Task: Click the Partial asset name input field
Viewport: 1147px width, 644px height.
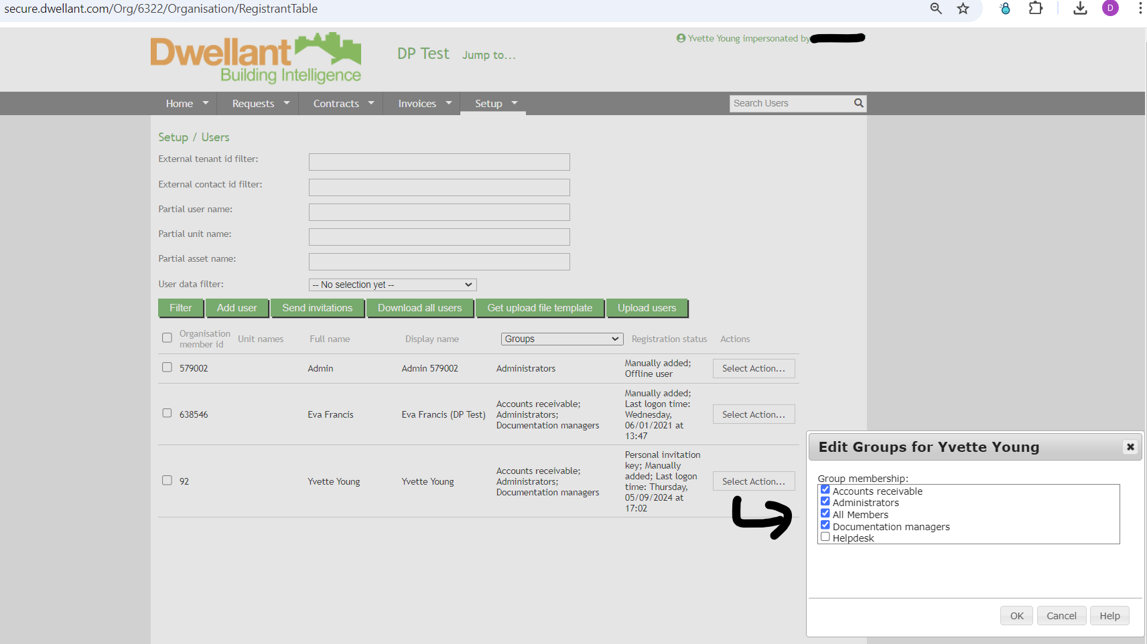Action: coord(439,261)
